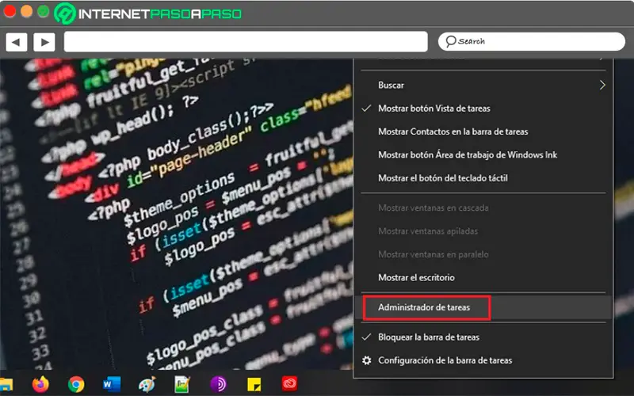Open Google Chrome taskbar icon
The image size is (634, 396).
(76, 384)
